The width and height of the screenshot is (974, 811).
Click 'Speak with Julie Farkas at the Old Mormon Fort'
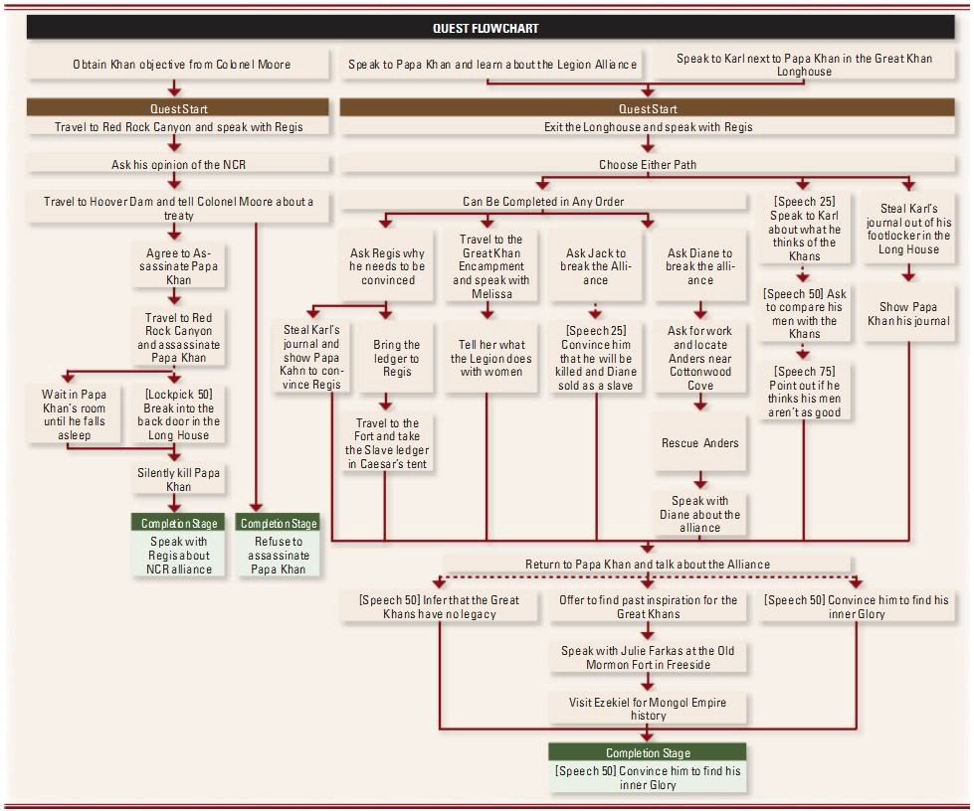[x=648, y=658]
